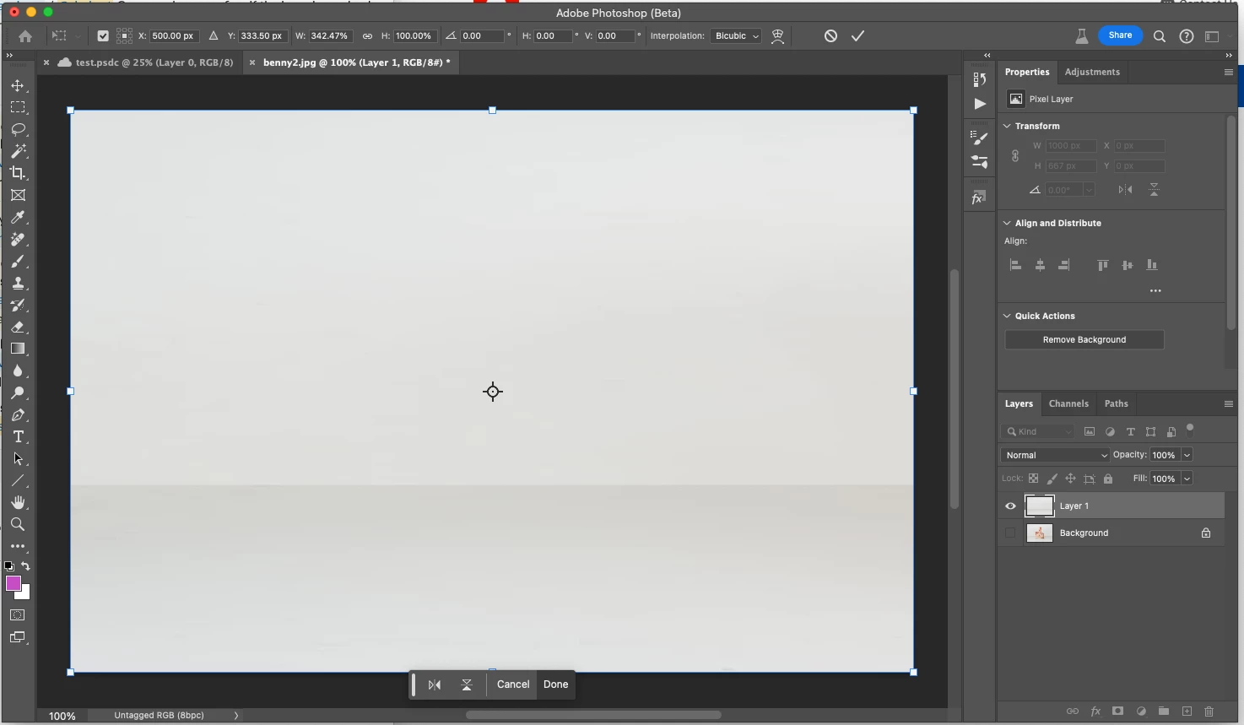Switch to the Adjustments tab
Viewport: 1244px width, 725px height.
pos(1092,73)
